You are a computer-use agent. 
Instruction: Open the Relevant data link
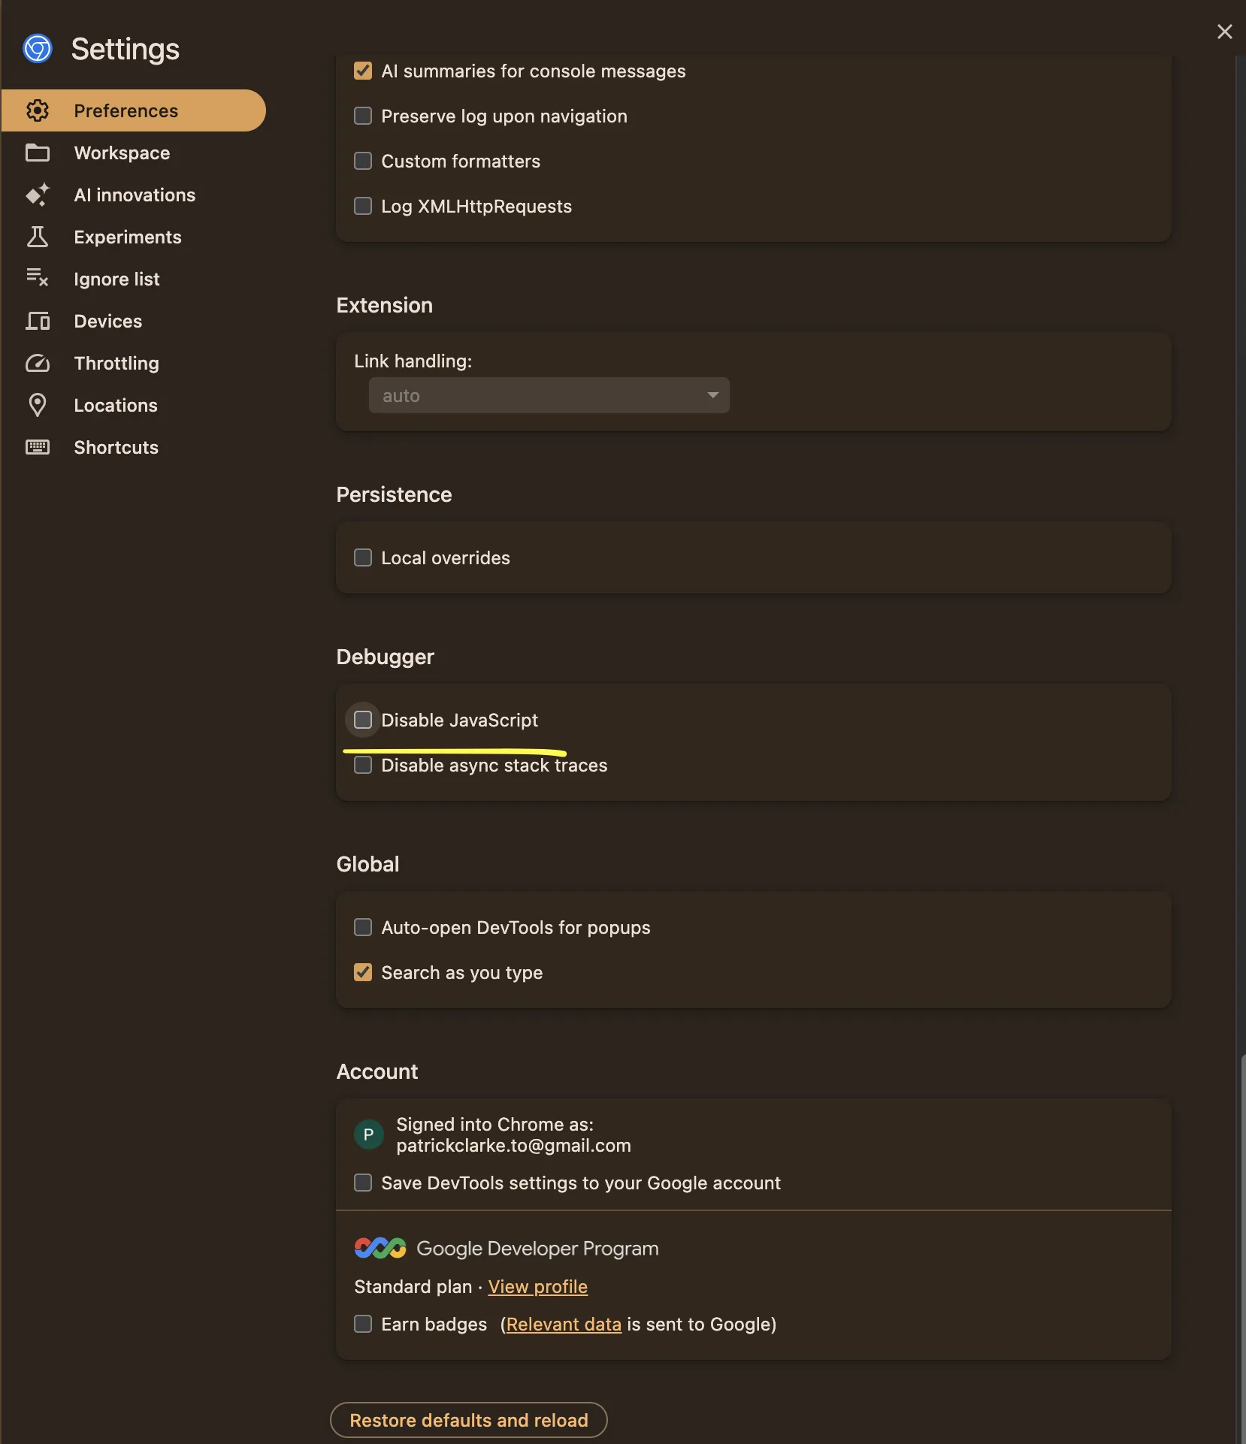[564, 1324]
